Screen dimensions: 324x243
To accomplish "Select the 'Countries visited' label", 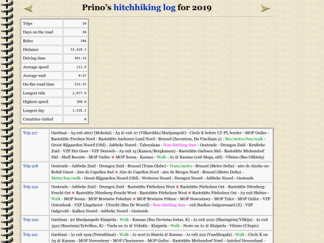I will pos(38,119).
